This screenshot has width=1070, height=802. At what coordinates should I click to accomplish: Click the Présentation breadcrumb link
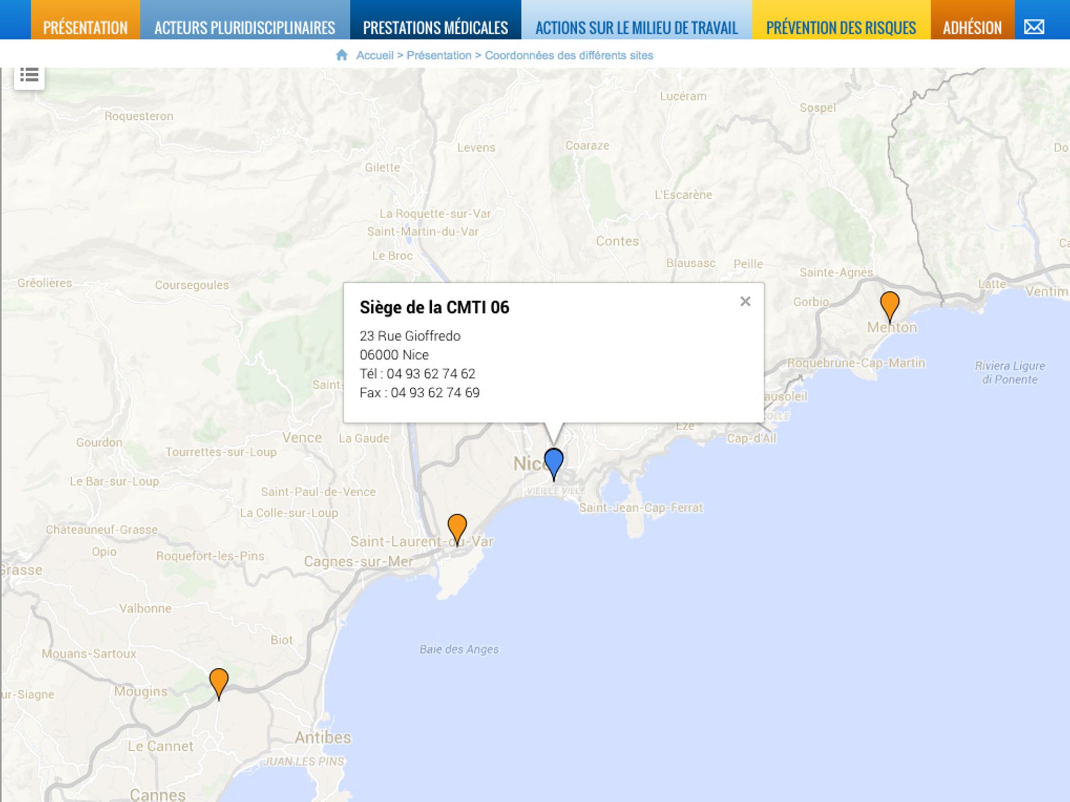coord(439,56)
